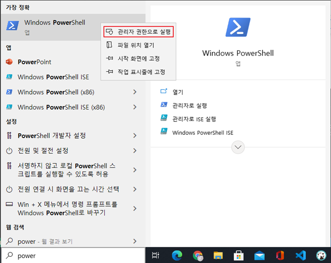This screenshot has height=263, width=331.
Task: Click the pin icon beside 시작 화면에 고정
Action: click(x=109, y=58)
